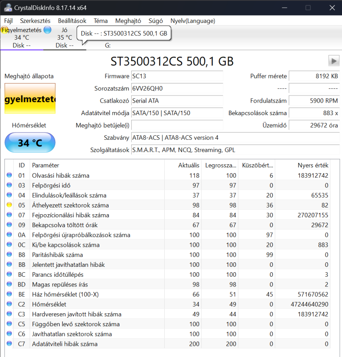The image size is (342, 357).
Task: Select the Áthelyezett szektorok száma parameter text
Action: point(70,205)
